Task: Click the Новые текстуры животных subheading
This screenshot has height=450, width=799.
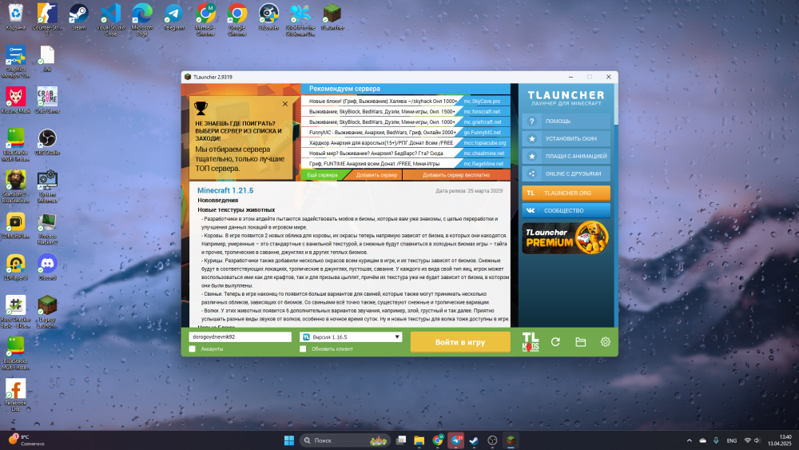Action: [x=237, y=210]
